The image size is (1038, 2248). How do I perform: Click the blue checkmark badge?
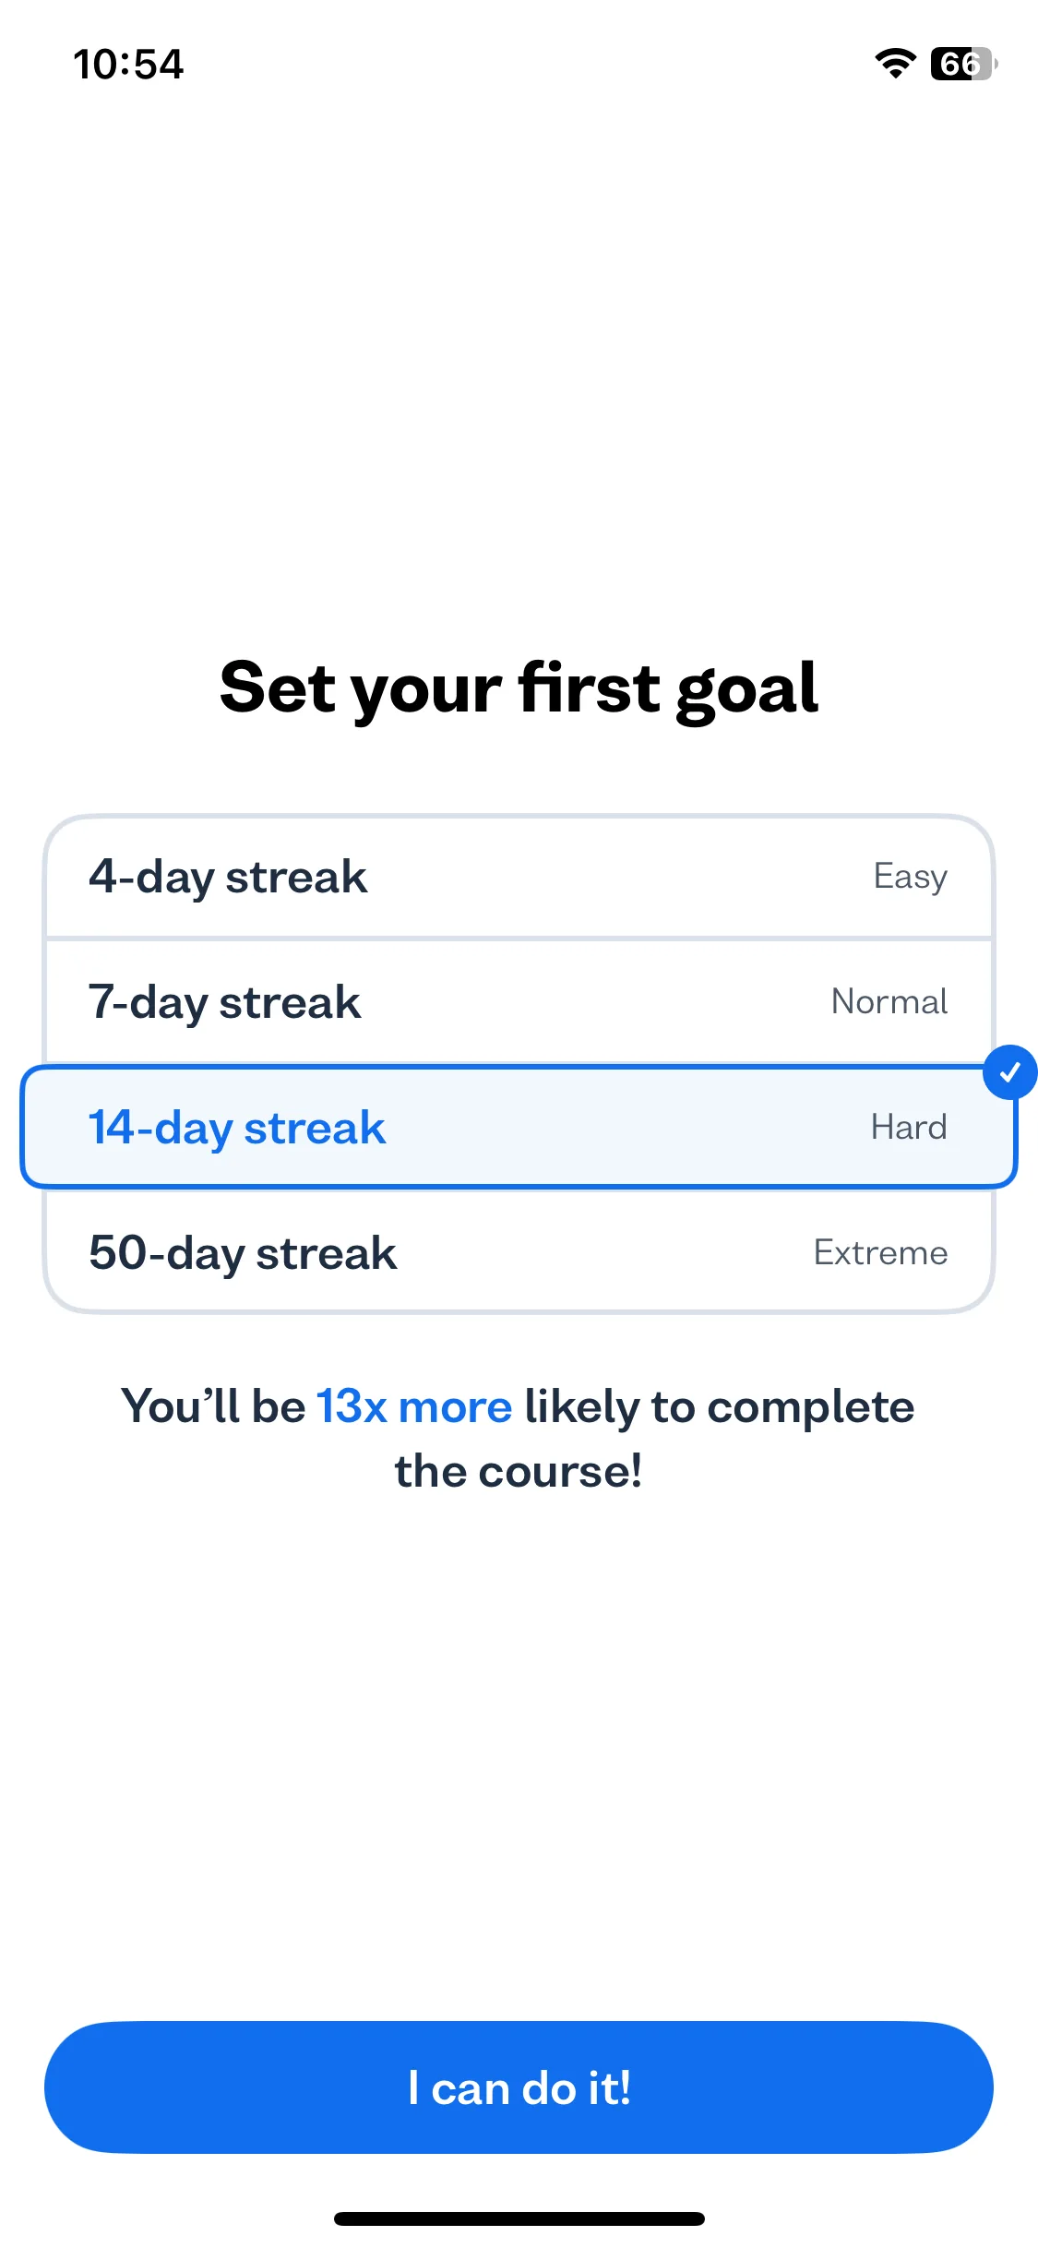pos(1010,1072)
